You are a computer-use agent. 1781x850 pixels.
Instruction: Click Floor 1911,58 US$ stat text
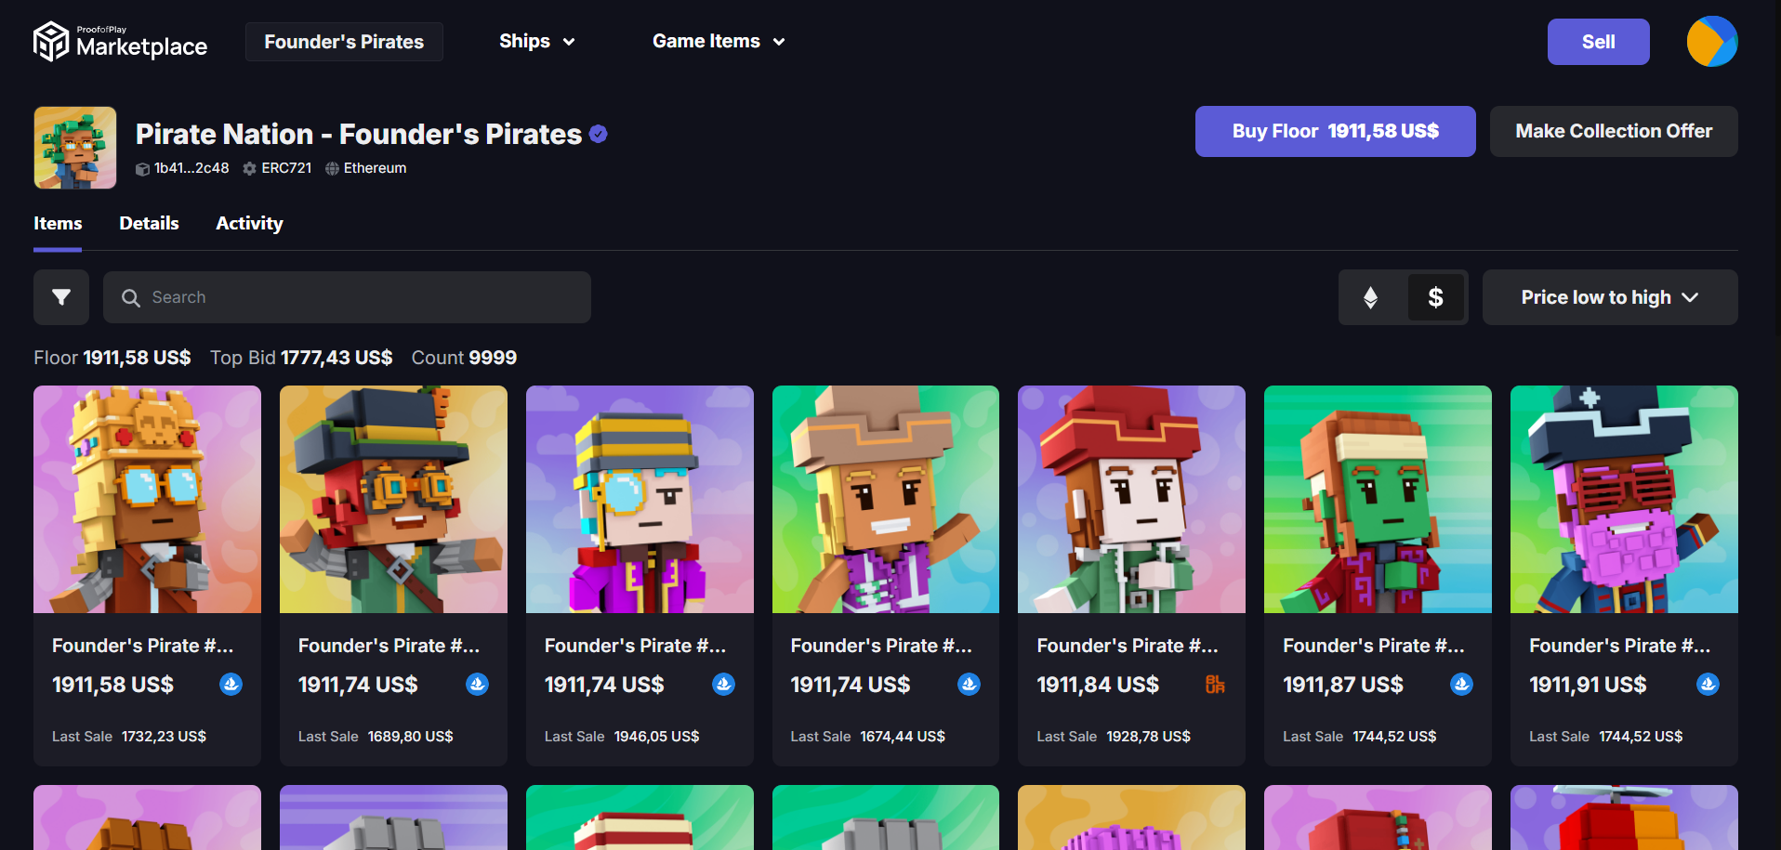click(112, 358)
